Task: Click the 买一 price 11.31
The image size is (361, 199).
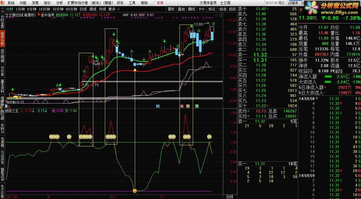Action: [260, 60]
